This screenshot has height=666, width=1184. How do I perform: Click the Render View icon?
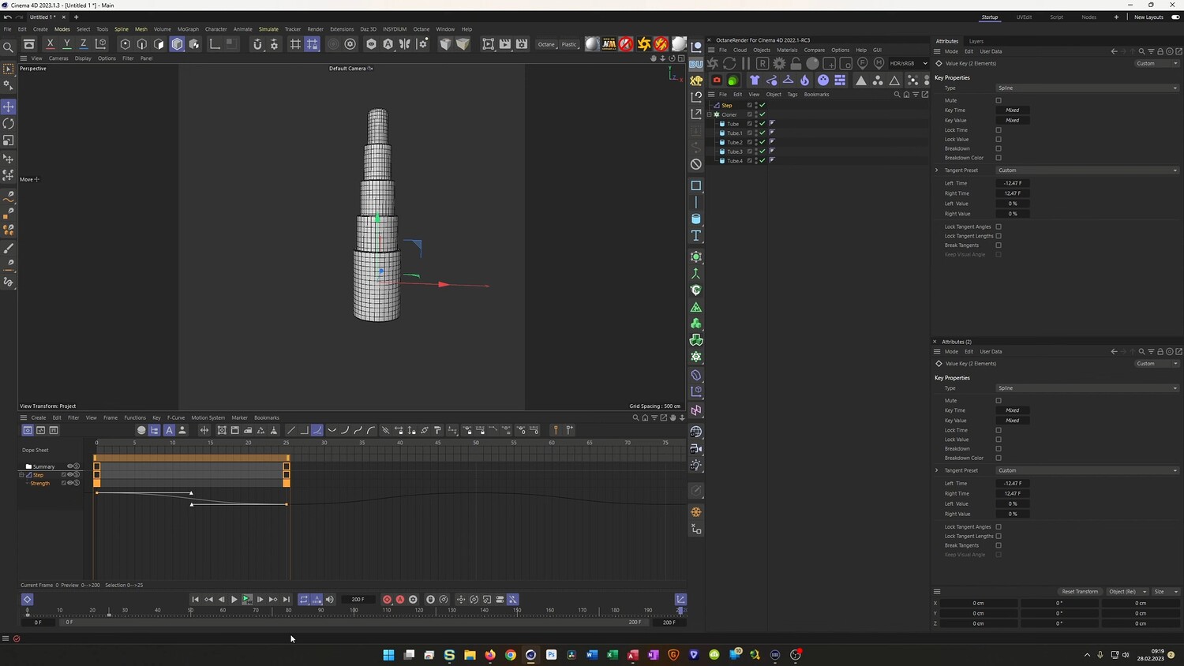[489, 44]
